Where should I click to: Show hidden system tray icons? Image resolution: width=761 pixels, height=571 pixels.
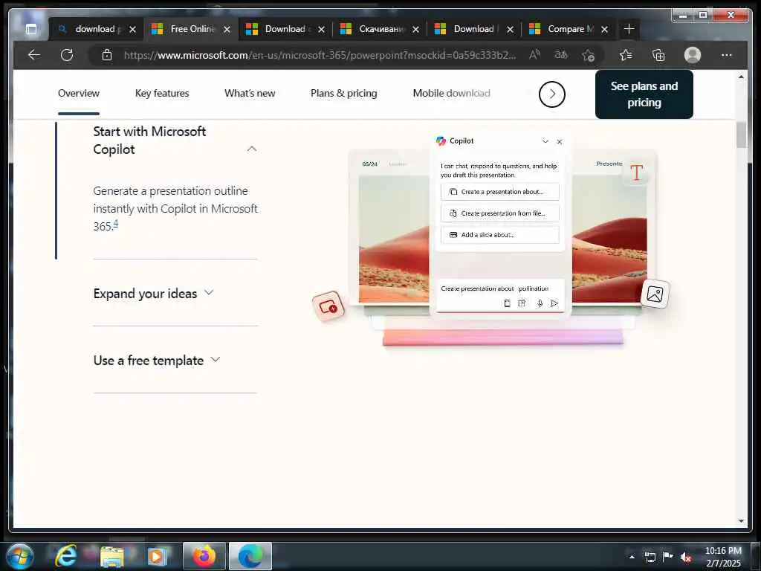click(x=632, y=557)
